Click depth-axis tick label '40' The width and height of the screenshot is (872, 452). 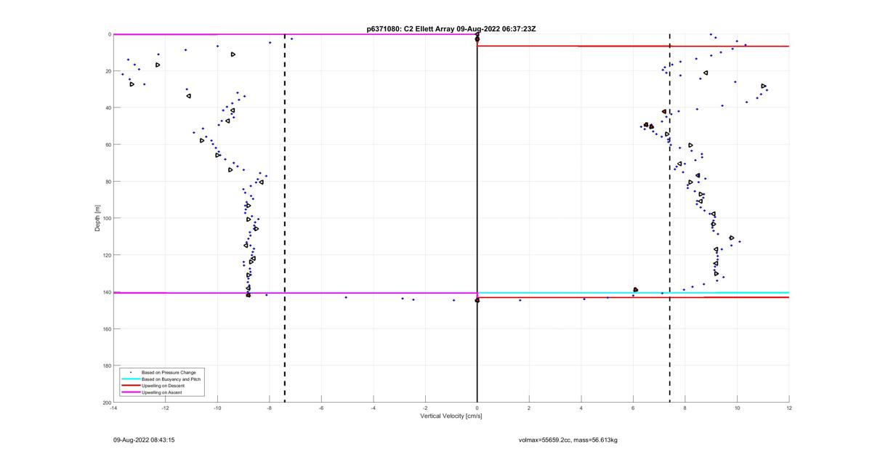point(108,108)
